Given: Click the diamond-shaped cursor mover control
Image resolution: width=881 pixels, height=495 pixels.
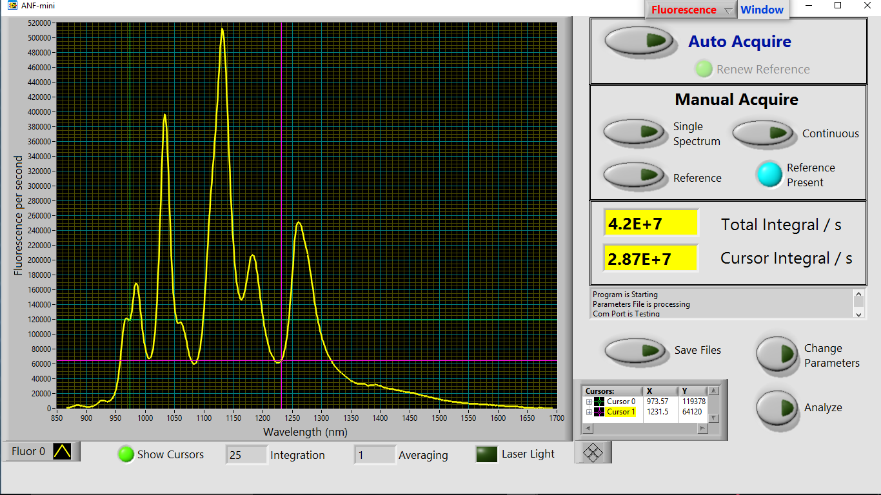Looking at the screenshot, I should coord(593,453).
